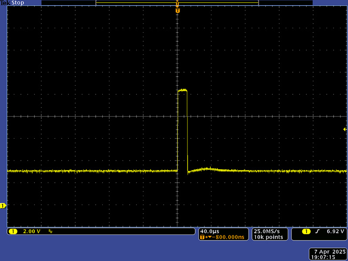Click the orange T delay icon in timebase readout
This screenshot has width=348, height=261.
pyautogui.click(x=203, y=238)
